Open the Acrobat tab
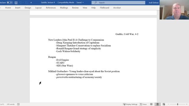This screenshot has height=106, width=189. point(117,8)
